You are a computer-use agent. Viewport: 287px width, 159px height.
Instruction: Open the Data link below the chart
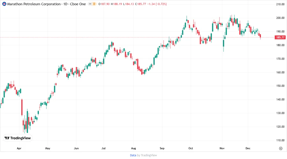click(x=133, y=155)
